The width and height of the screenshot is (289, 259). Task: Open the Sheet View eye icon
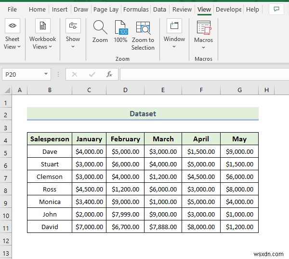pyautogui.click(x=13, y=26)
